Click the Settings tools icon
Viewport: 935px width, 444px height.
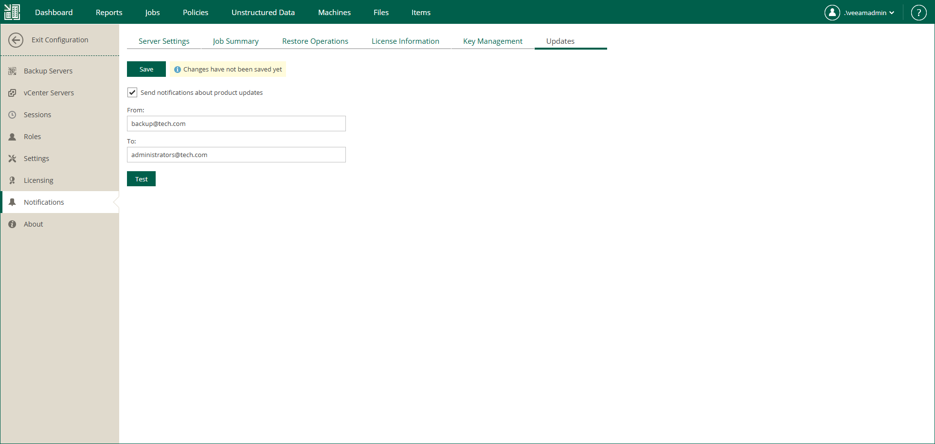pyautogui.click(x=12, y=159)
